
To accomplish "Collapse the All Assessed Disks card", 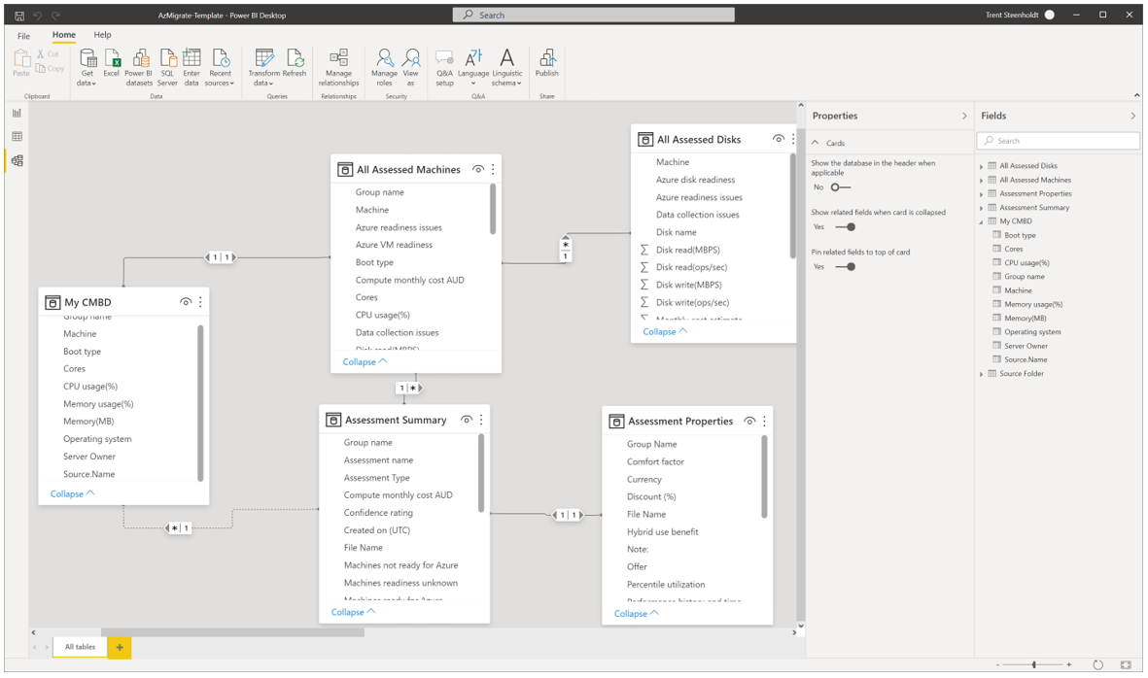I will pos(665,332).
